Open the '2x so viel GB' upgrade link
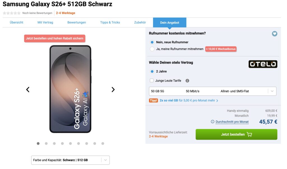The image size is (287, 169). pos(189,100)
